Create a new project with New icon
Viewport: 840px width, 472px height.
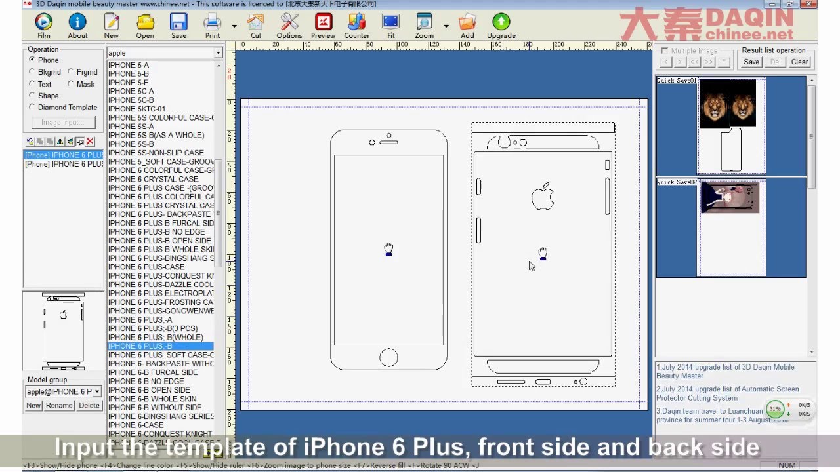pos(112,26)
